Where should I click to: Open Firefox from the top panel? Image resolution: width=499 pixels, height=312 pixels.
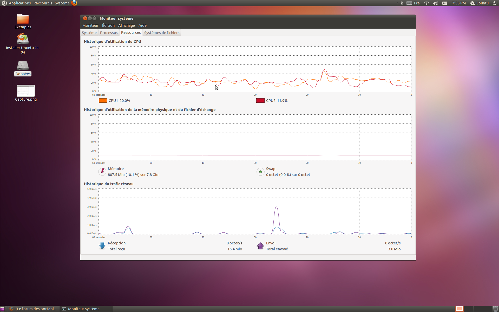tap(74, 3)
